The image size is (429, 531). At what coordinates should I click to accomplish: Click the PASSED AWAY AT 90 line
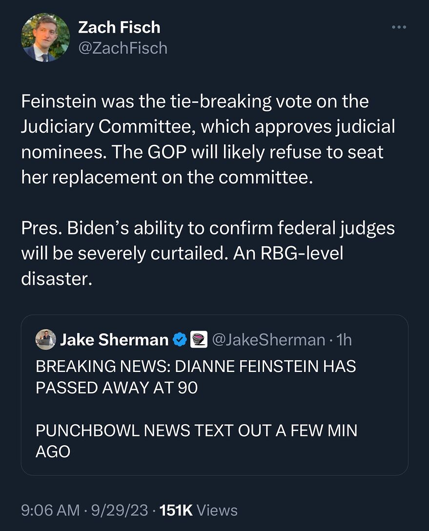[117, 388]
